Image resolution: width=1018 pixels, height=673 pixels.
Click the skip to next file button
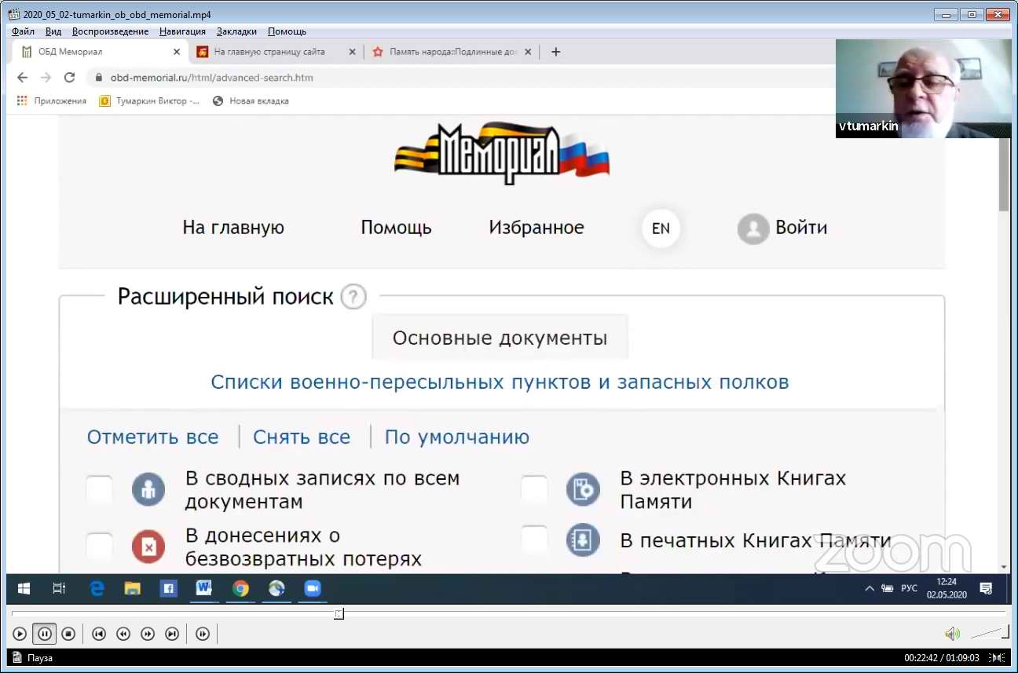click(x=172, y=634)
